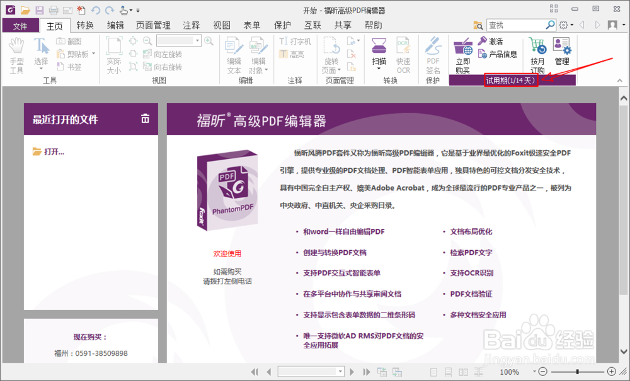Click the 向右旋转 rotate right button
Screen dimensions: 630x381
pos(163,67)
